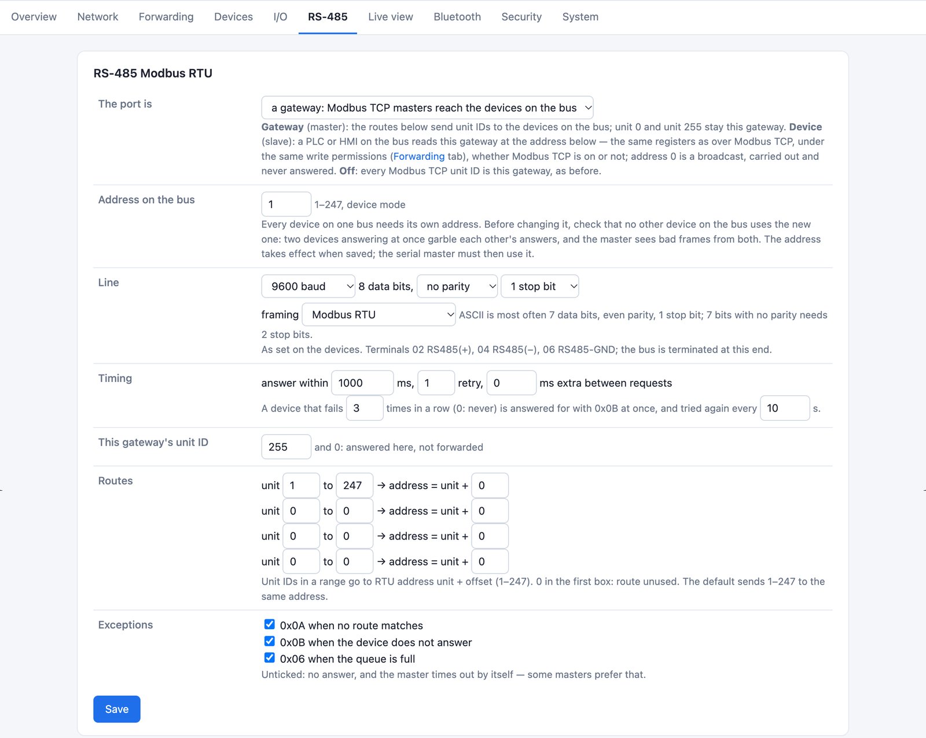
Task: Click the tried again every 10 seconds field
Action: tap(784, 408)
